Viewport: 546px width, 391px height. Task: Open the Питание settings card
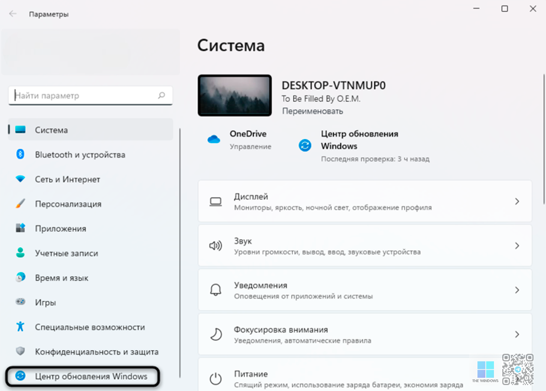[365, 374]
